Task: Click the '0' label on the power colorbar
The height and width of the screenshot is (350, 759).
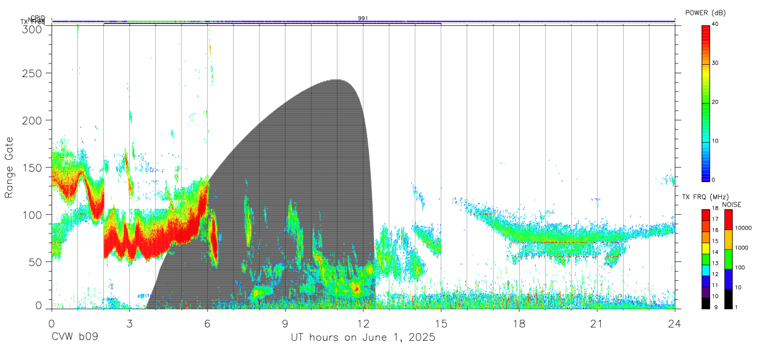Action: coord(714,180)
